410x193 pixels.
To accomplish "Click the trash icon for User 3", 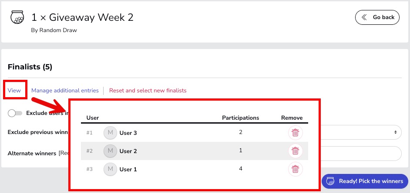I will click(x=296, y=133).
